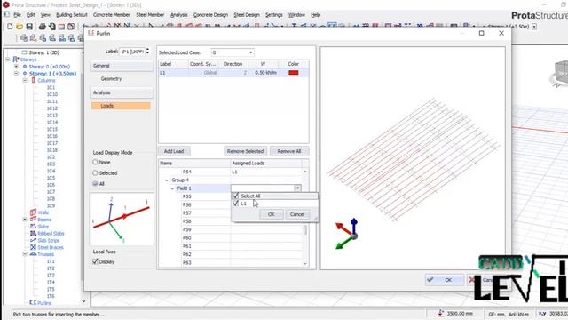Click the 3D axis gizmo in preview

pos(347,233)
